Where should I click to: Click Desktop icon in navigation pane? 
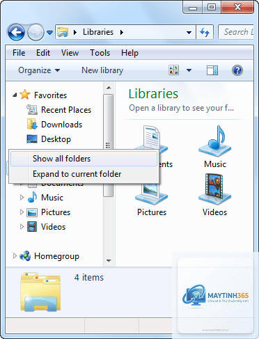(x=32, y=139)
